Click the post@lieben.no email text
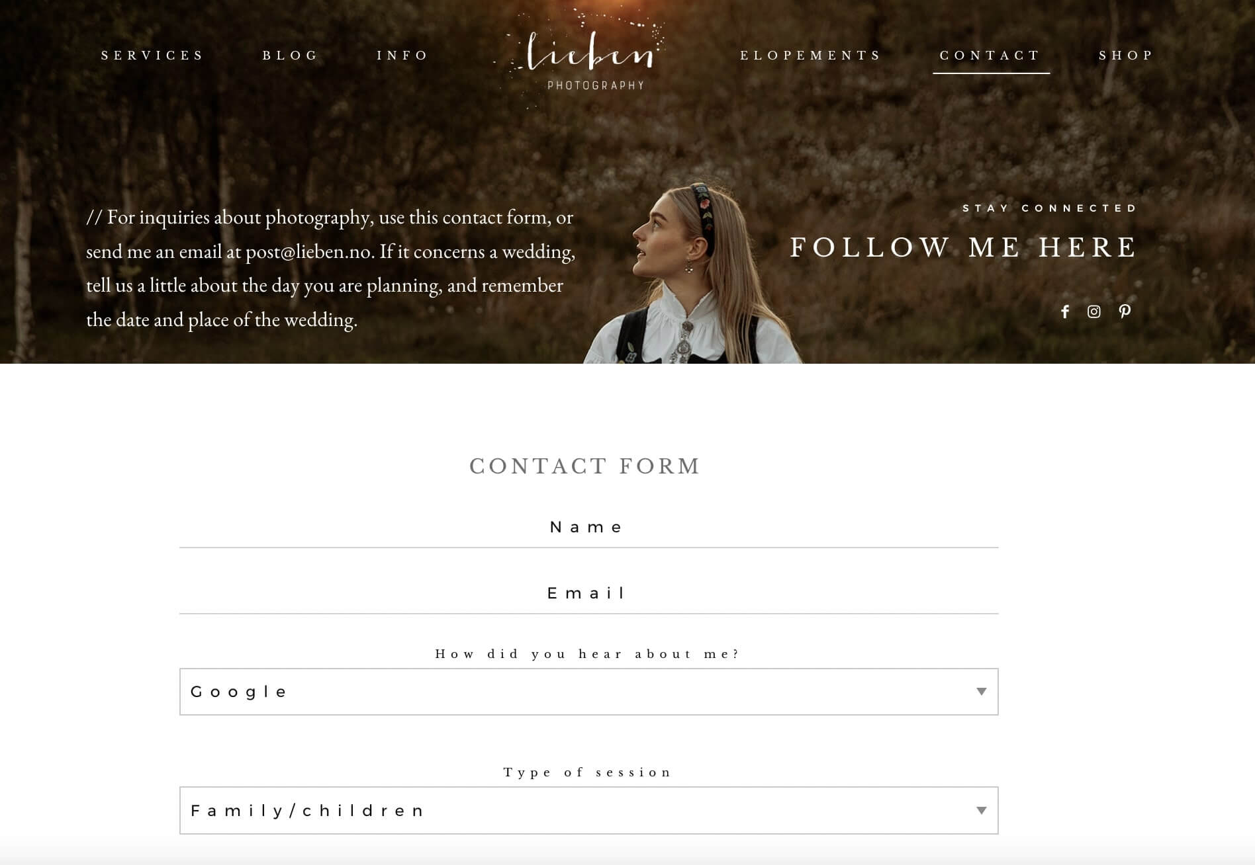 coord(310,252)
